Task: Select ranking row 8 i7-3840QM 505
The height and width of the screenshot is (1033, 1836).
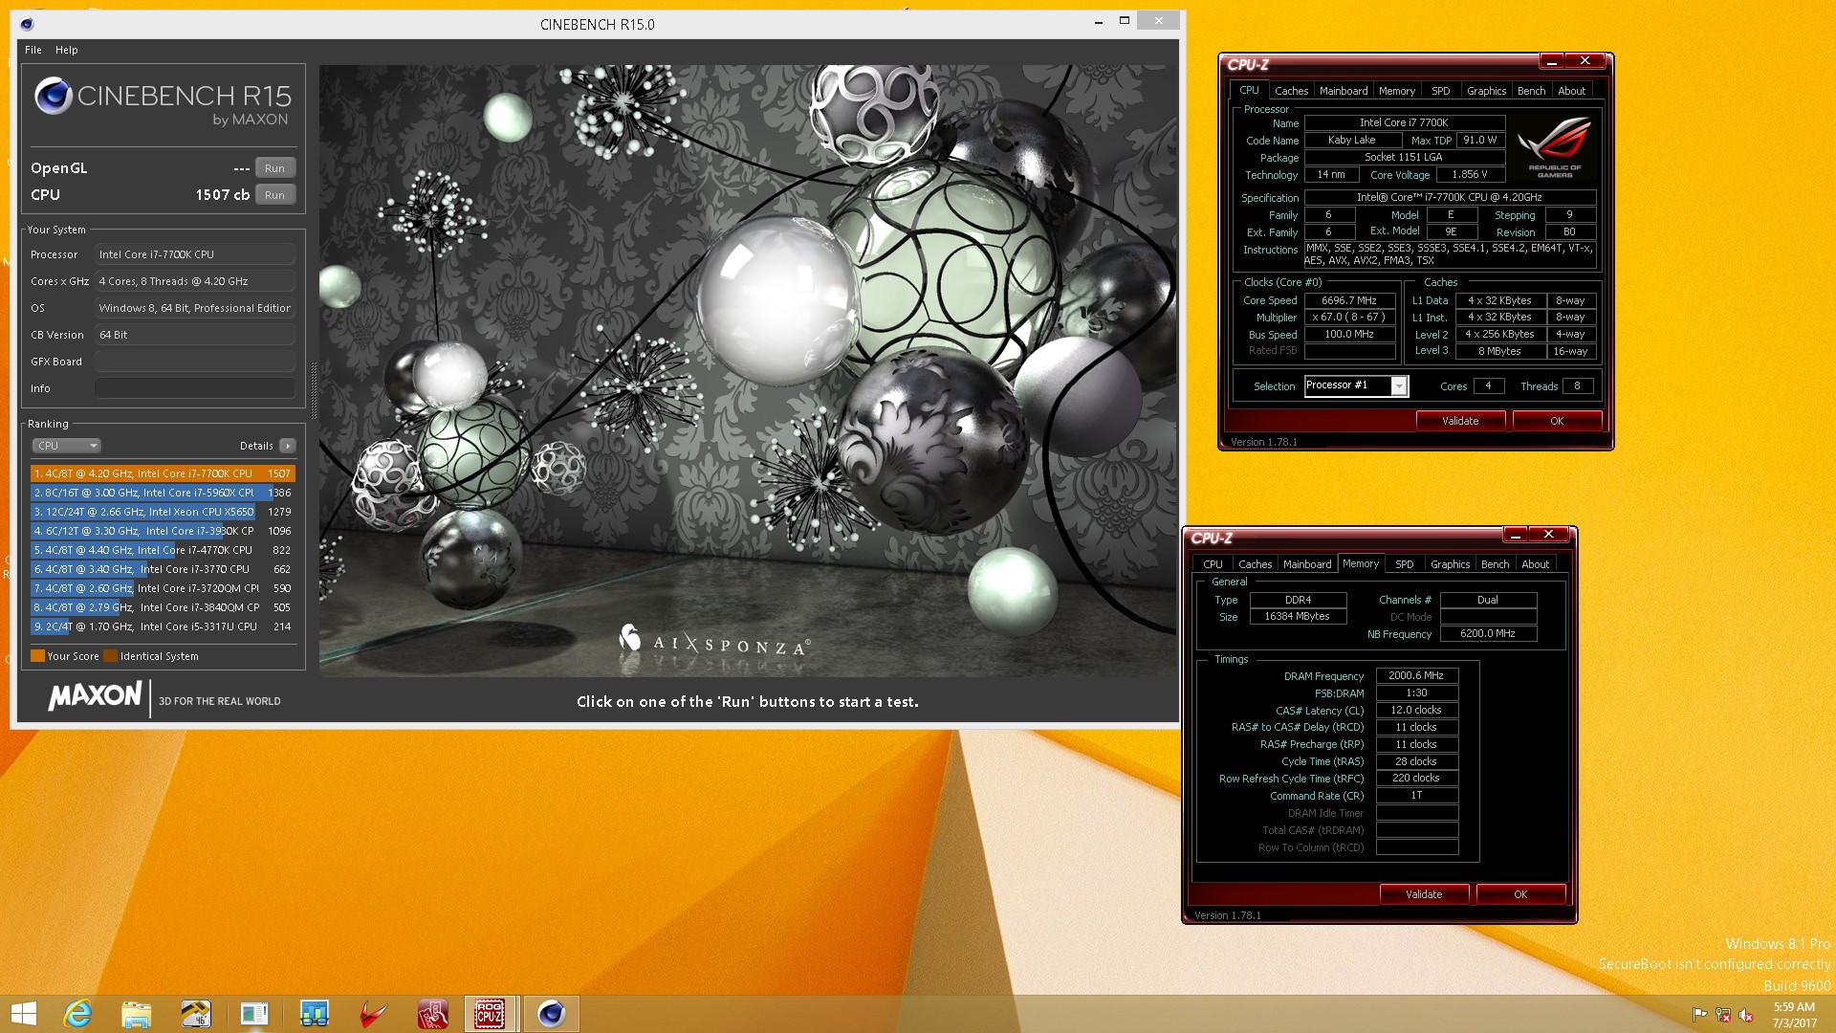Action: (163, 607)
